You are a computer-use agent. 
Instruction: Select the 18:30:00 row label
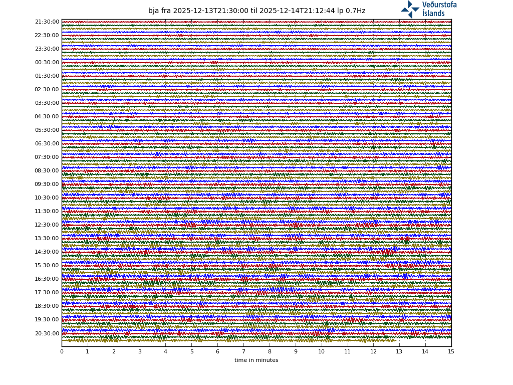[47, 306]
